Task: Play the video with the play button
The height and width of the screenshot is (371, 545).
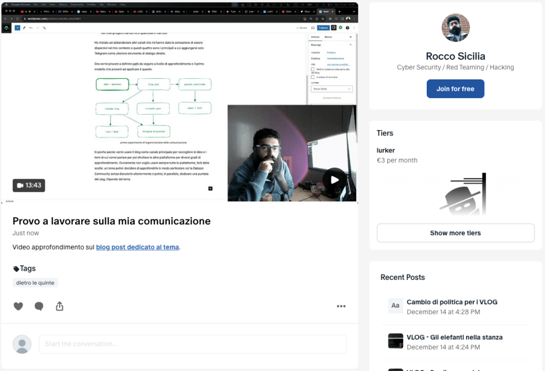Action: [x=334, y=179]
